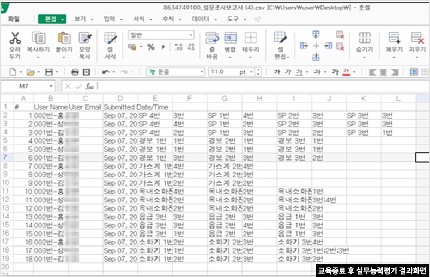Screen dimensions: 430x277
Task: Click the 셀 편집 cell edit icon
Action: tap(280, 38)
